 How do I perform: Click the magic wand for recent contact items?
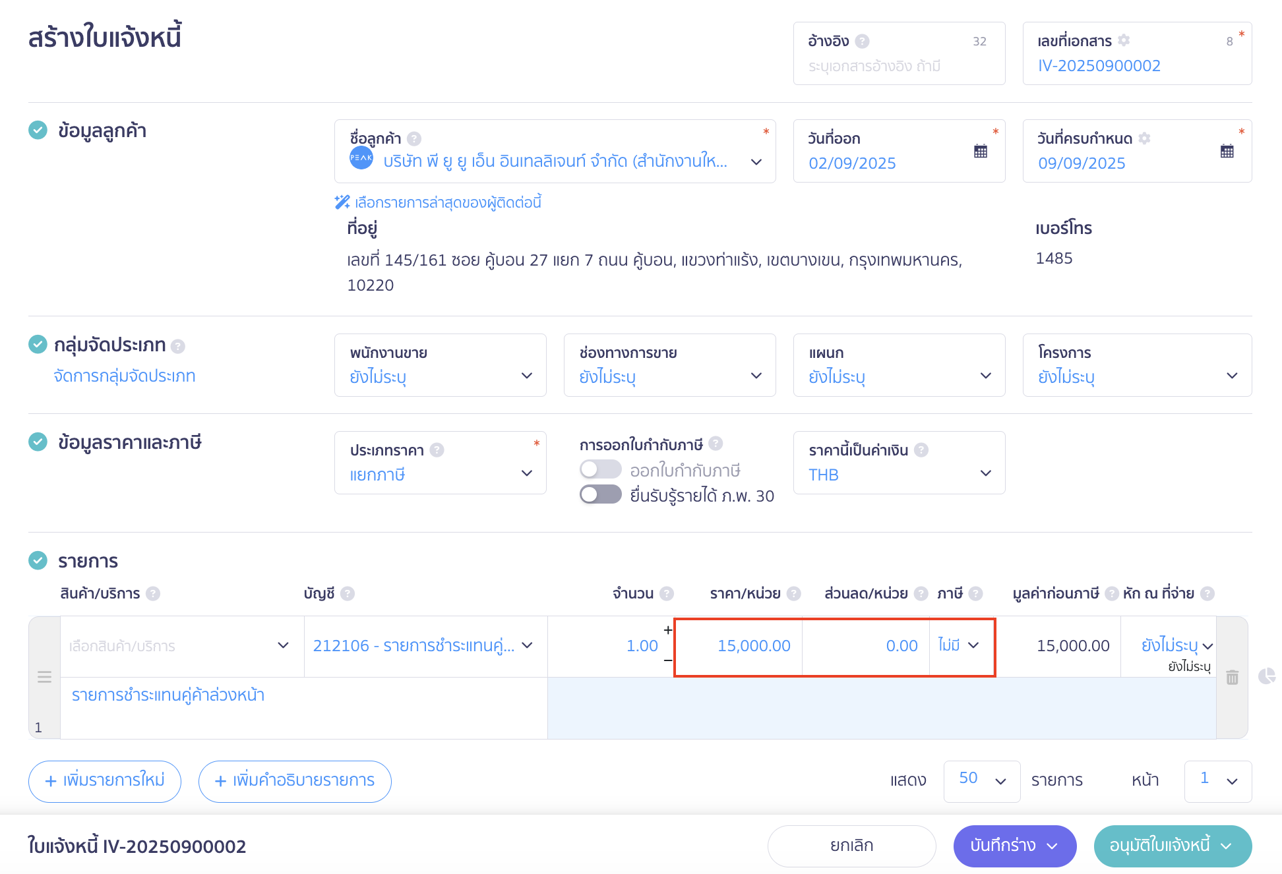pyautogui.click(x=340, y=202)
